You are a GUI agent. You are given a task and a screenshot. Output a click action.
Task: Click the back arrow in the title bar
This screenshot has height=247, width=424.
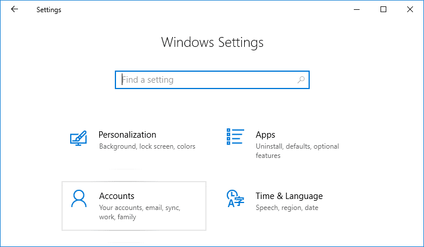point(15,9)
